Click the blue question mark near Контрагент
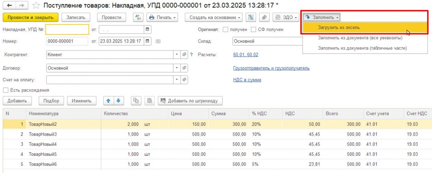This screenshot has width=432, height=173. 192,55
